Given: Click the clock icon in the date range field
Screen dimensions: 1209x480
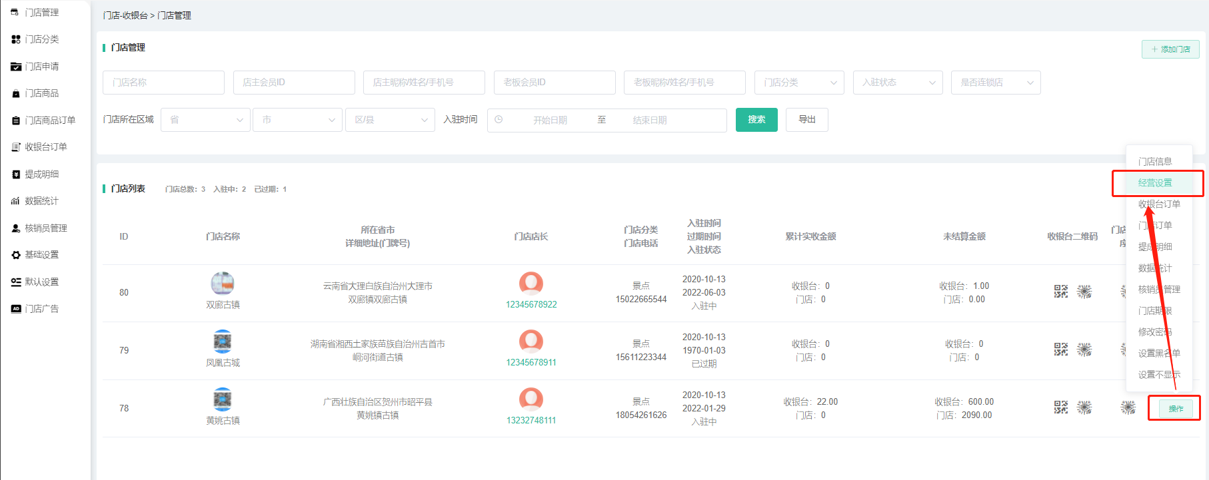Looking at the screenshot, I should click(x=499, y=120).
